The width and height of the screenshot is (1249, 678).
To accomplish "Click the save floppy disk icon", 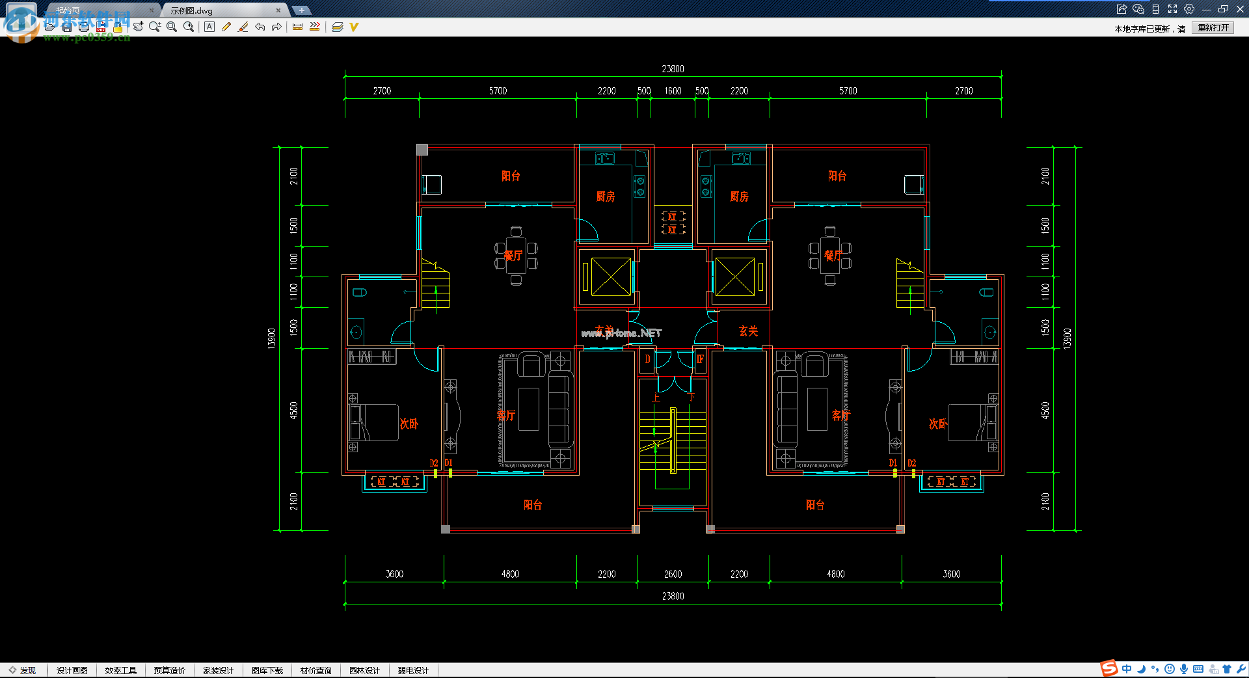I will point(67,27).
